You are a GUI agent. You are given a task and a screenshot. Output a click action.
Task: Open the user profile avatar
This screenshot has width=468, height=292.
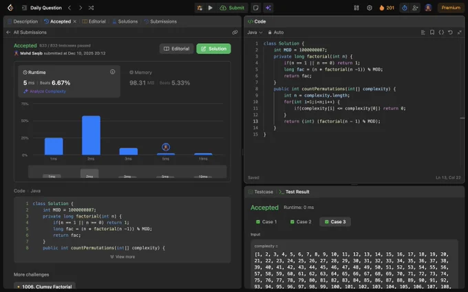pyautogui.click(x=428, y=8)
